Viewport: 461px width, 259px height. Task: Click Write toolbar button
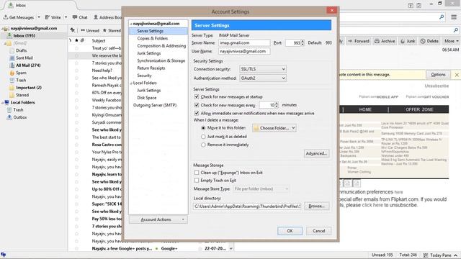point(53,17)
